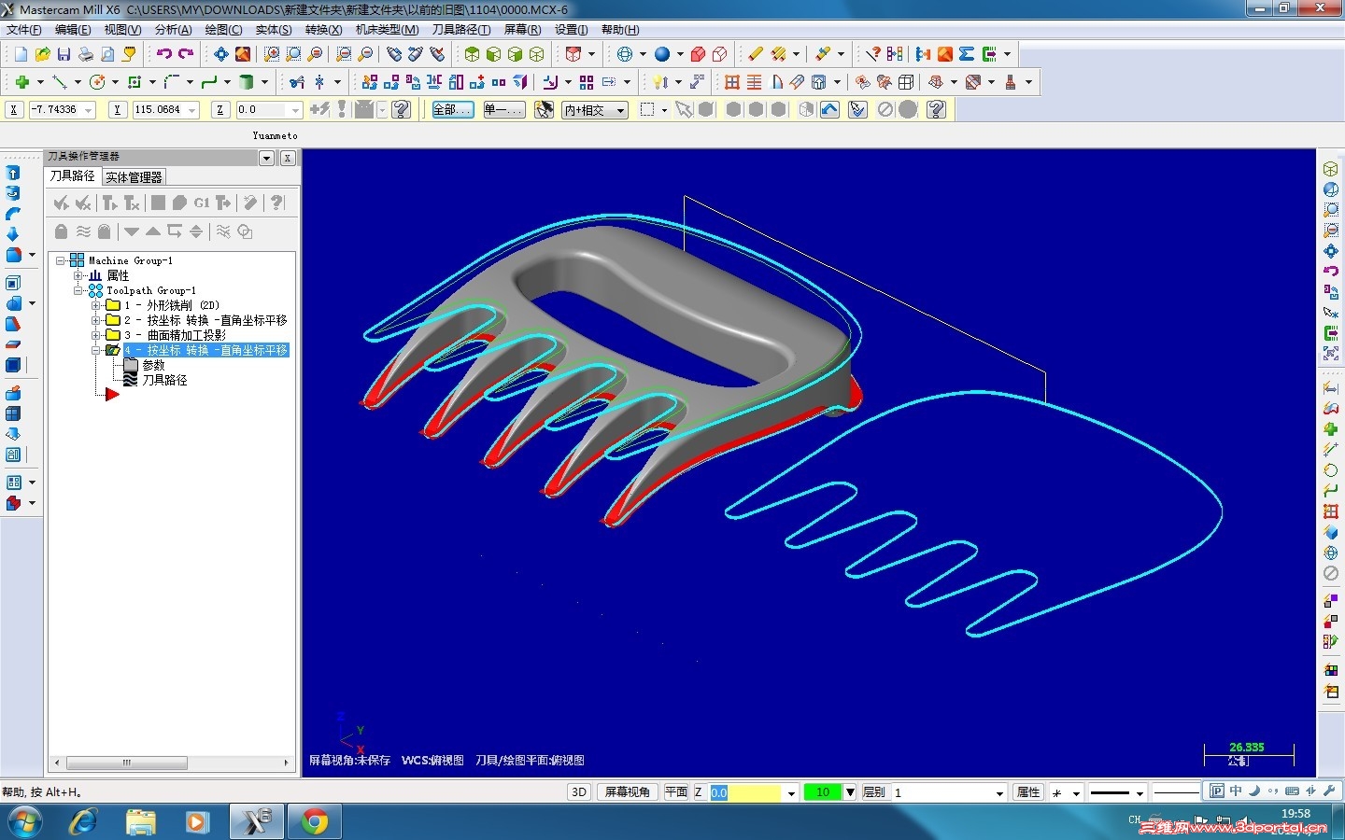Open the operations manager panel dropdown arrow
The width and height of the screenshot is (1345, 840).
[266, 158]
